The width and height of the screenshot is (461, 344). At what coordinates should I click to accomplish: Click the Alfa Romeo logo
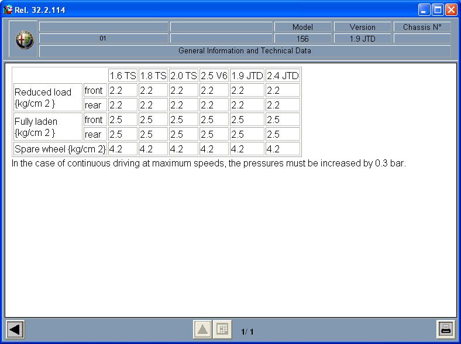[x=24, y=39]
